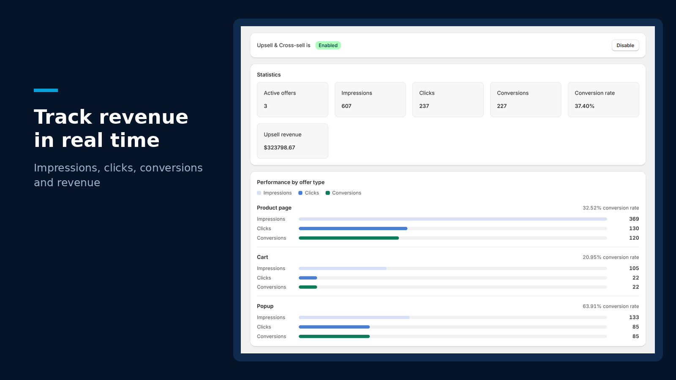This screenshot has height=380, width=676.
Task: Select the Clicks statistics card
Action: [448, 100]
